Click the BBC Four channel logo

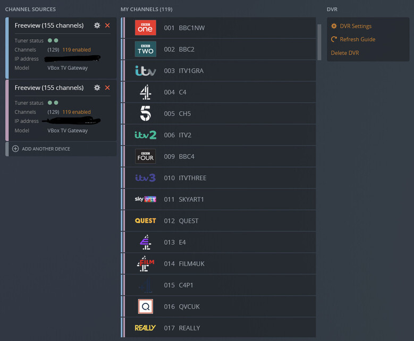coord(146,157)
